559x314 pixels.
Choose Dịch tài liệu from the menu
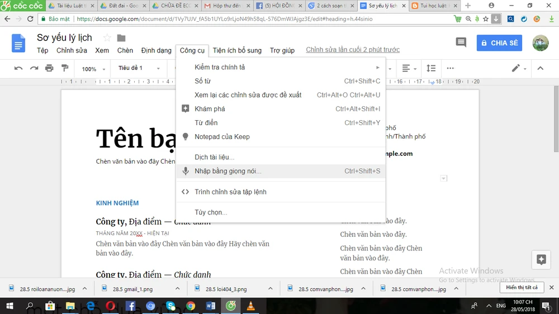(x=214, y=157)
